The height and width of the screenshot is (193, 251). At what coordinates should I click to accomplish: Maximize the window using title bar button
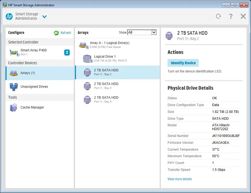tap(235, 5)
